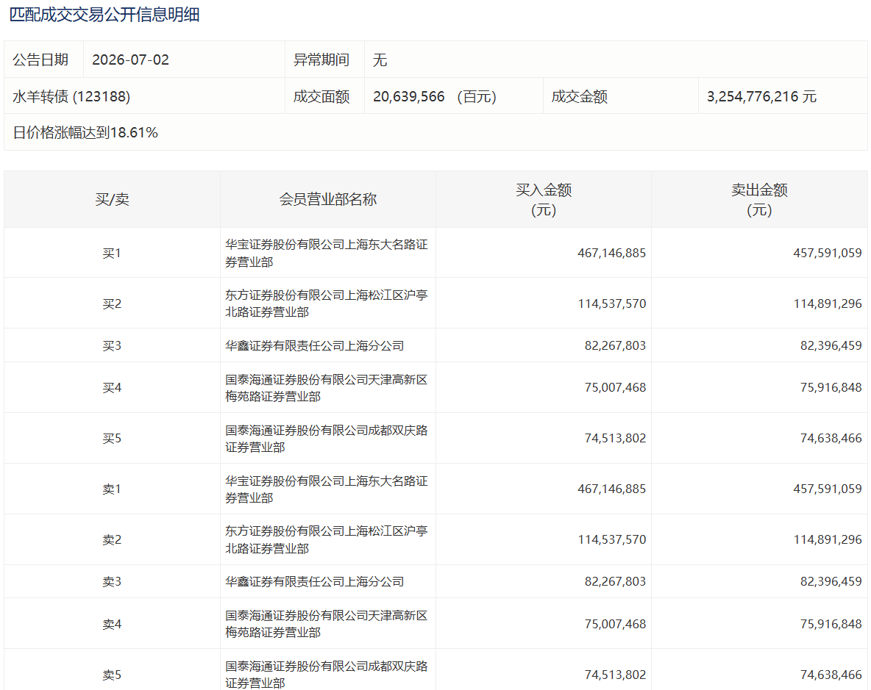Select sell amount 74,638,466 in 卖5 row
871x690 pixels.
point(831,675)
